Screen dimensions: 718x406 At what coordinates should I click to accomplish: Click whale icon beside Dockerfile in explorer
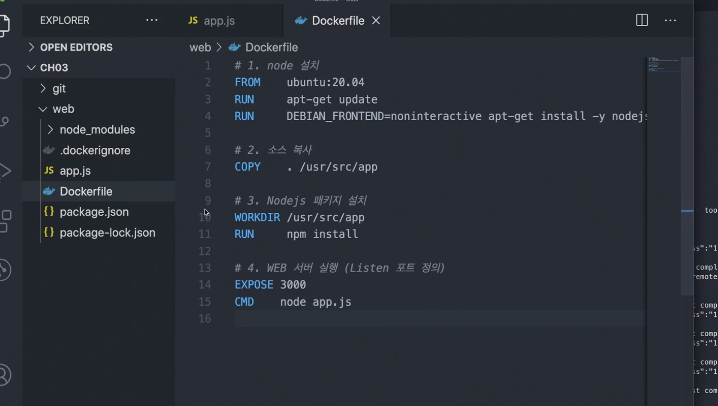49,191
